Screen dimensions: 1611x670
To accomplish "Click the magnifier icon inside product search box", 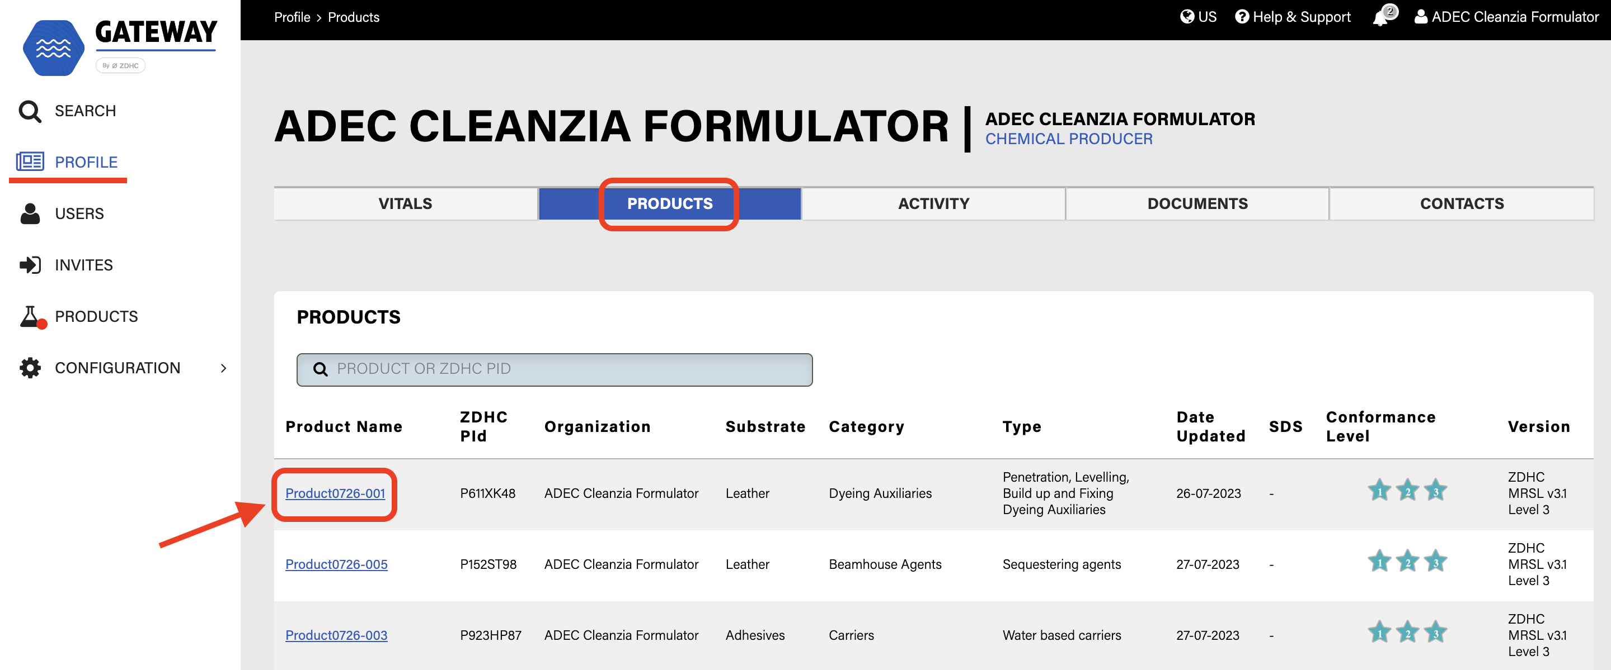I will (x=320, y=369).
